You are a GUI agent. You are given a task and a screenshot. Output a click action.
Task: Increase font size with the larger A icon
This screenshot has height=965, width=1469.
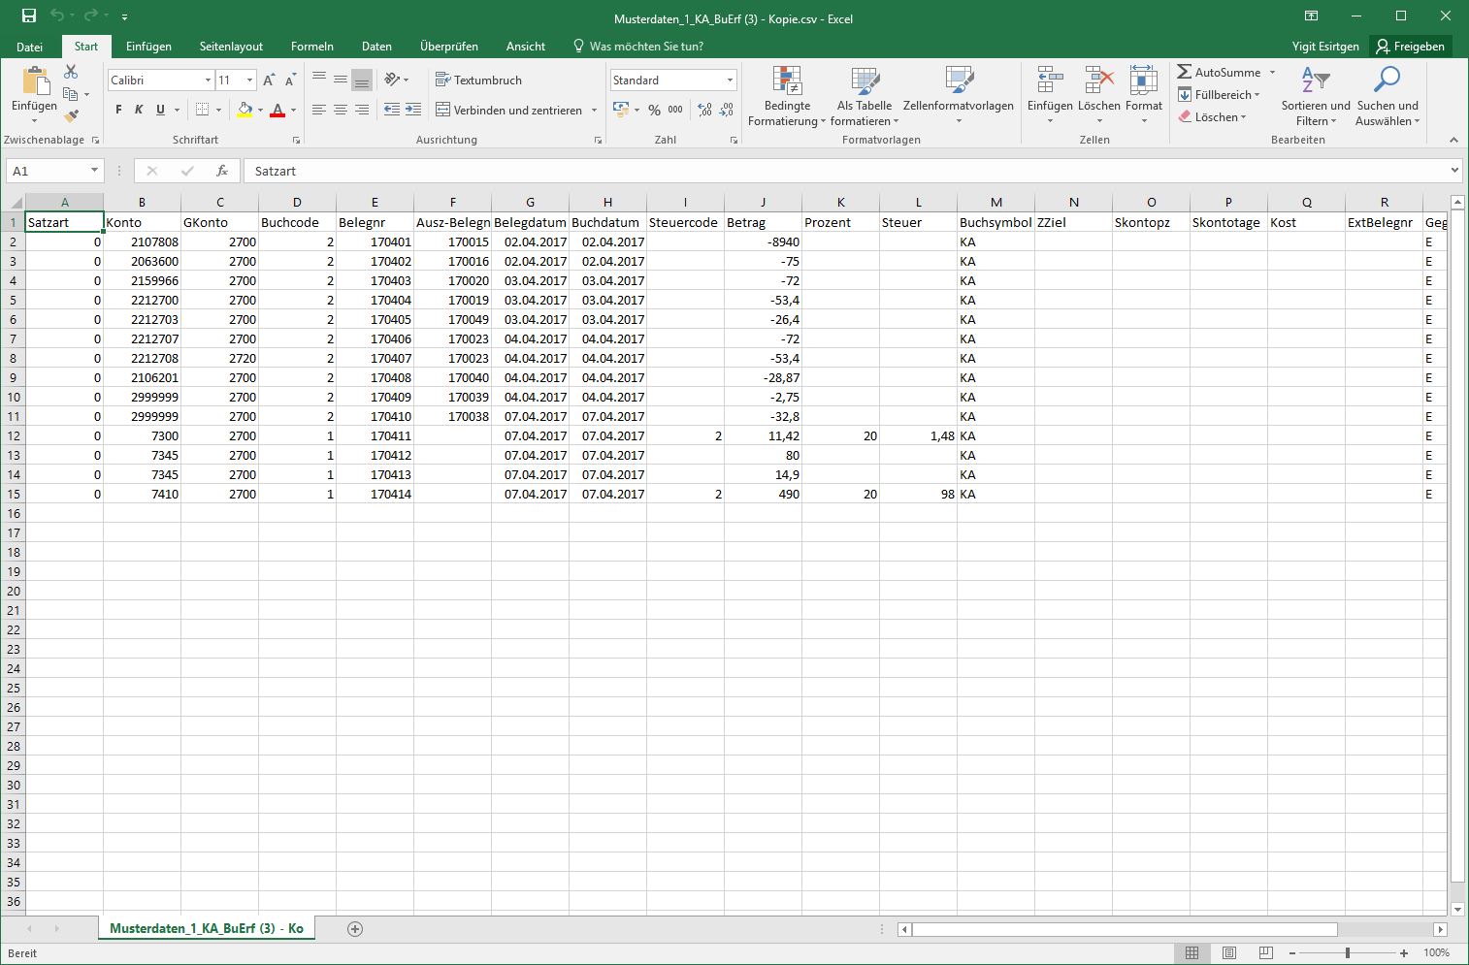[269, 80]
